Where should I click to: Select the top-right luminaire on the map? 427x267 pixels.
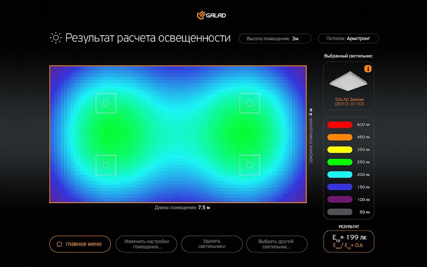250,103
